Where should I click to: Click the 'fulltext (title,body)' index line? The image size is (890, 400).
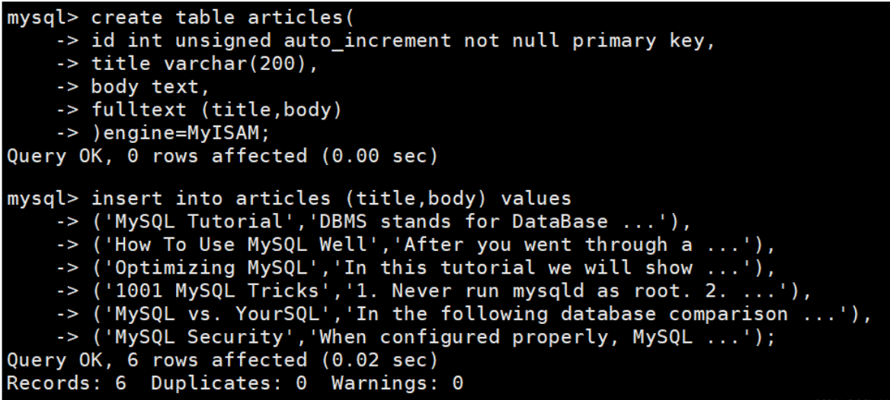click(217, 110)
